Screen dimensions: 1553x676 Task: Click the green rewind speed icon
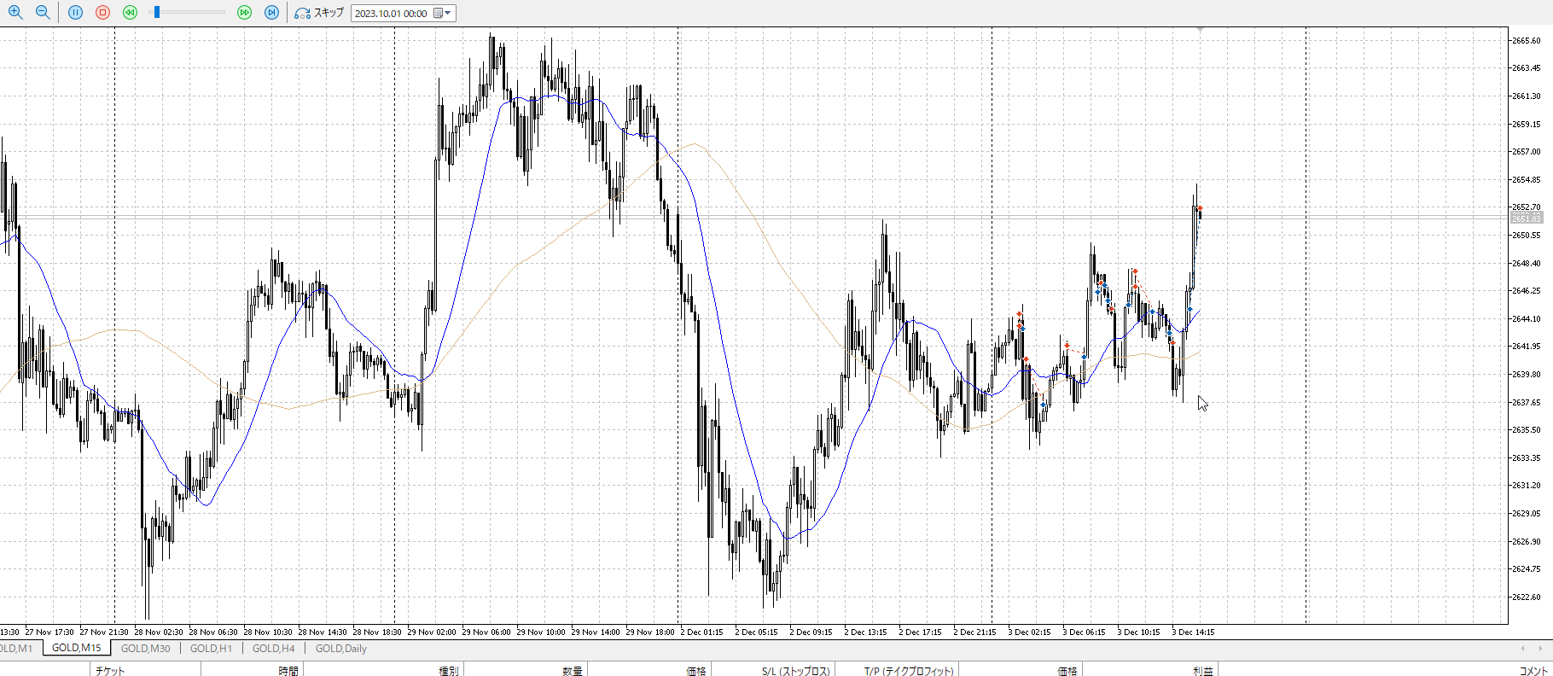point(130,13)
